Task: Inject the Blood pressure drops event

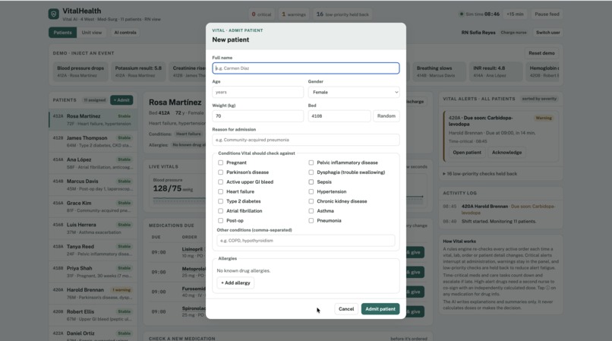Action: [x=80, y=71]
